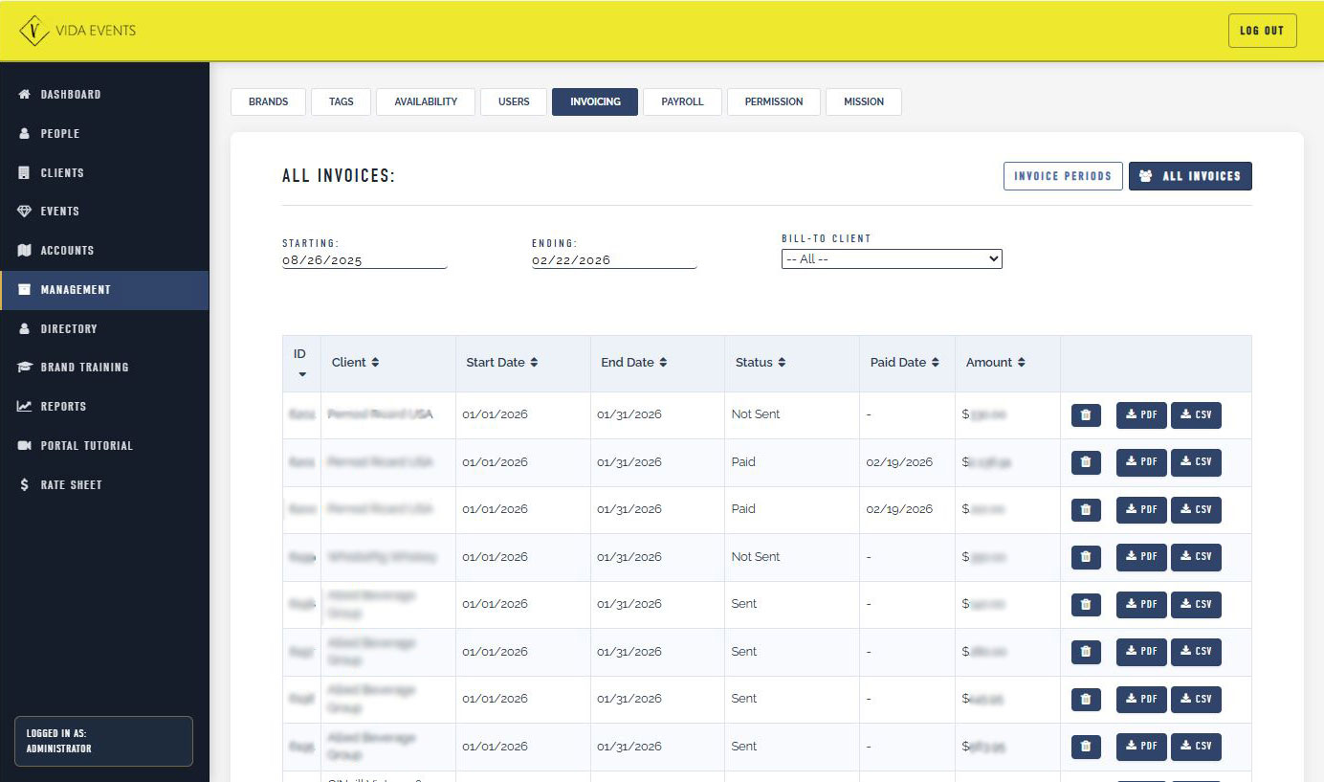Image resolution: width=1324 pixels, height=782 pixels.
Task: Click the Starting date input field
Action: (x=364, y=260)
